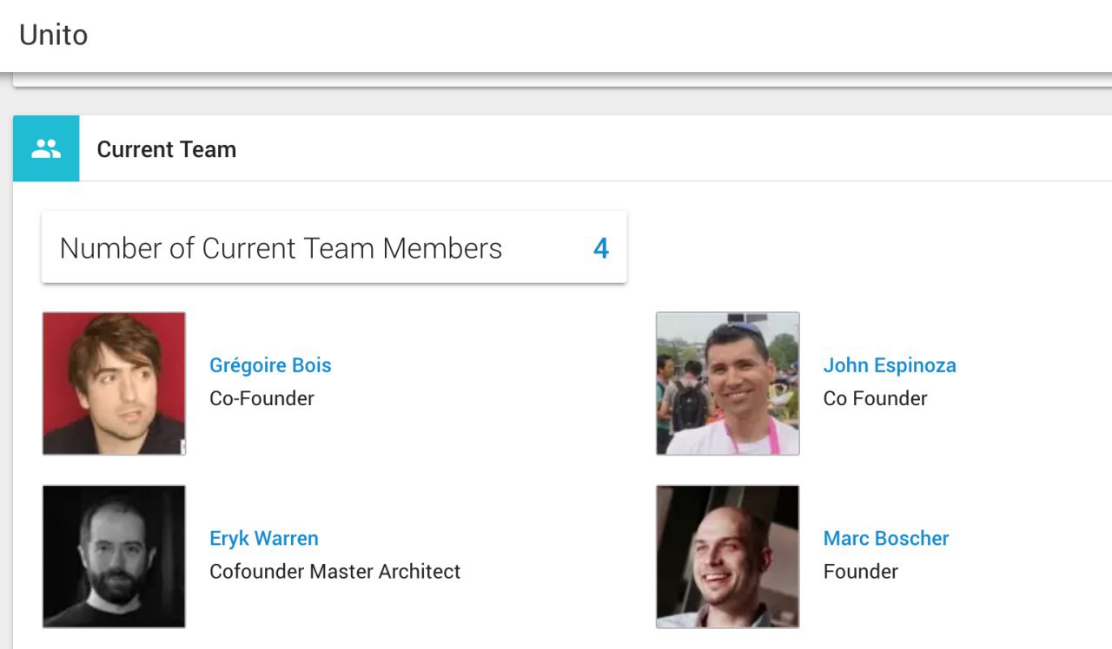Image resolution: width=1112 pixels, height=649 pixels.
Task: Click Marc Boscher profile photo
Action: pyautogui.click(x=728, y=556)
